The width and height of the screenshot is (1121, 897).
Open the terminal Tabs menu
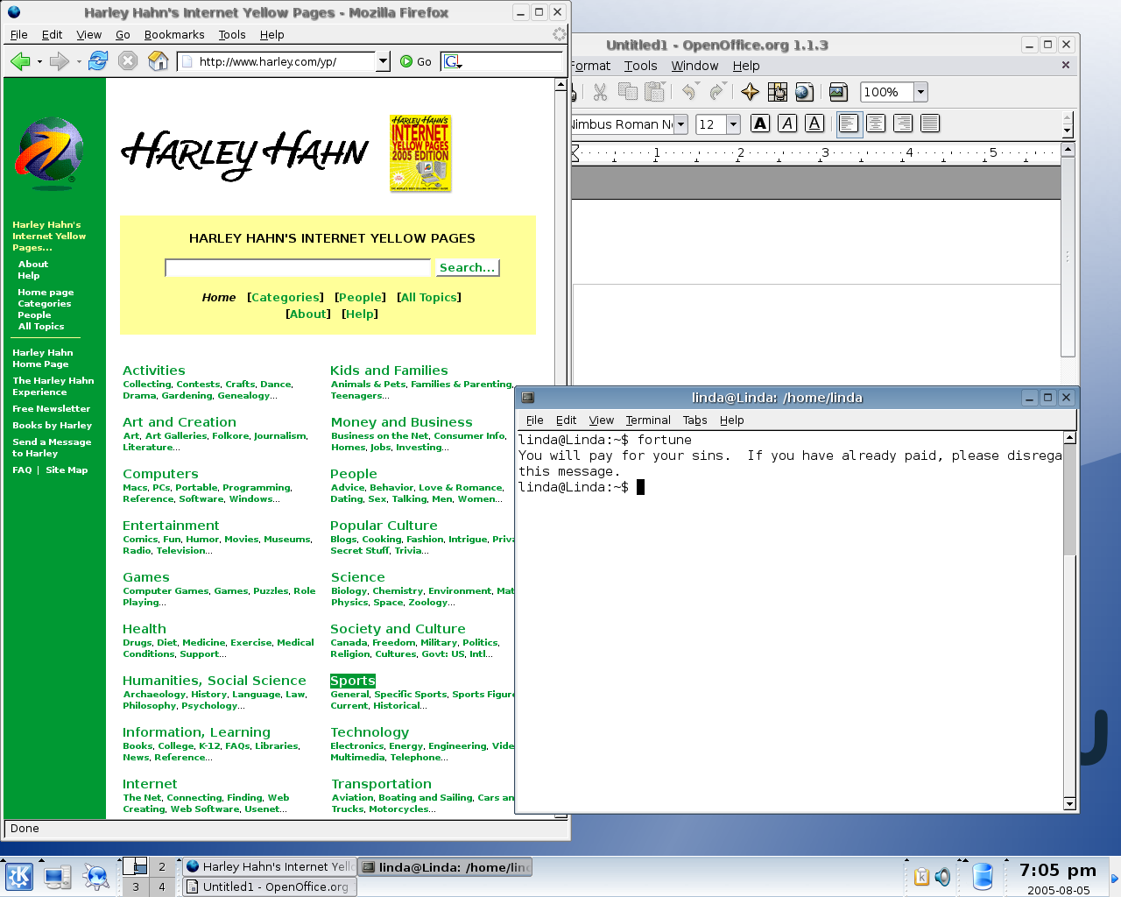coord(694,420)
